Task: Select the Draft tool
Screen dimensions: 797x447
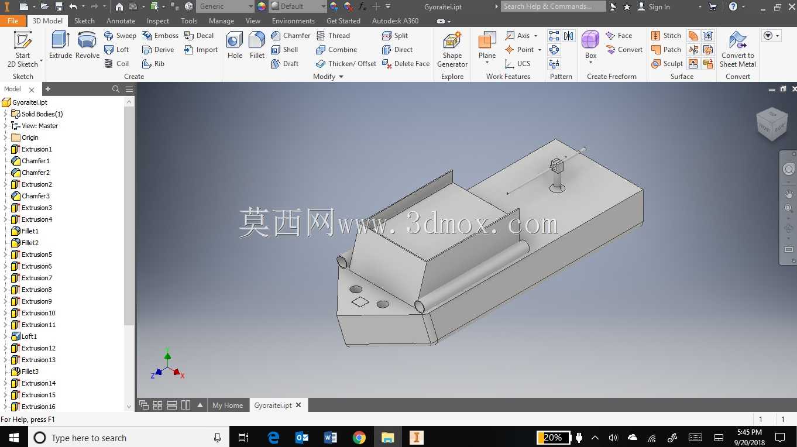Action: 285,64
